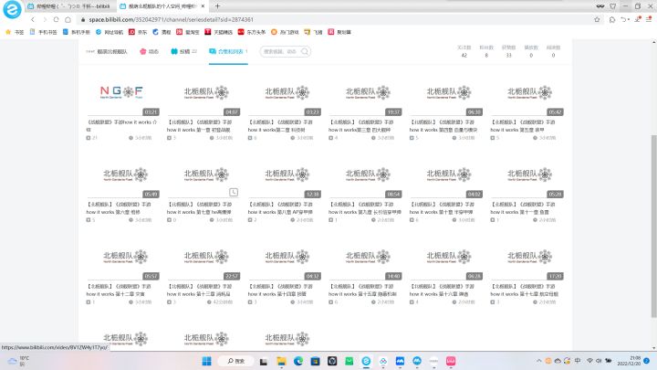The width and height of the screenshot is (657, 370).
Task: Open a new browser tab with plus
Action: (x=217, y=5)
